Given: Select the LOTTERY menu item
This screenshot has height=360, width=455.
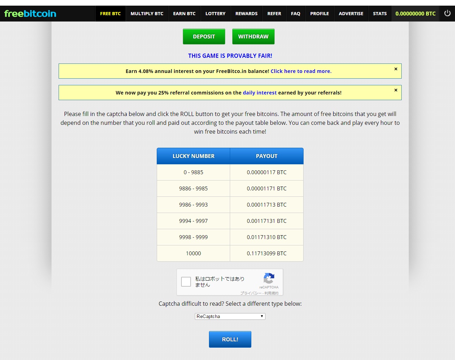Looking at the screenshot, I should [215, 14].
